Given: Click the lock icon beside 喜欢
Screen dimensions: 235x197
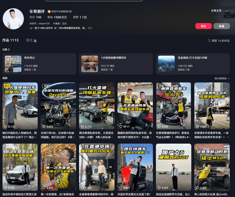Looking at the screenshot, I should click(x=35, y=41).
